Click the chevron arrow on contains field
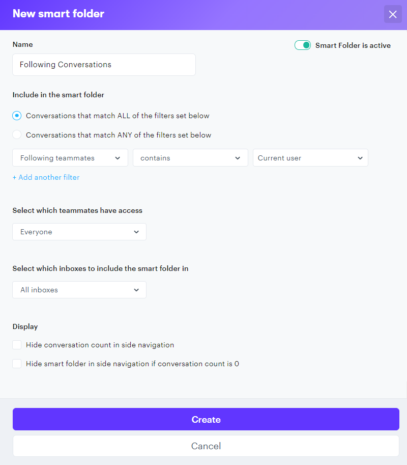The width and height of the screenshot is (407, 465). (238, 158)
